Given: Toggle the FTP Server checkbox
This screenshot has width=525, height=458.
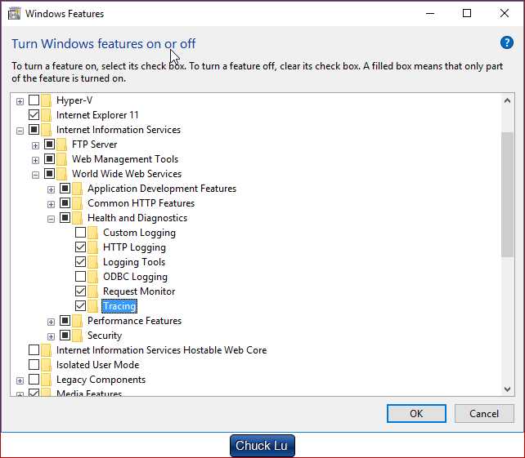Looking at the screenshot, I should [x=49, y=144].
